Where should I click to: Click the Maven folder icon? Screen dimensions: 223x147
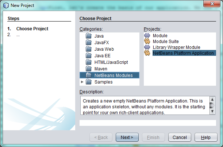point(89,69)
